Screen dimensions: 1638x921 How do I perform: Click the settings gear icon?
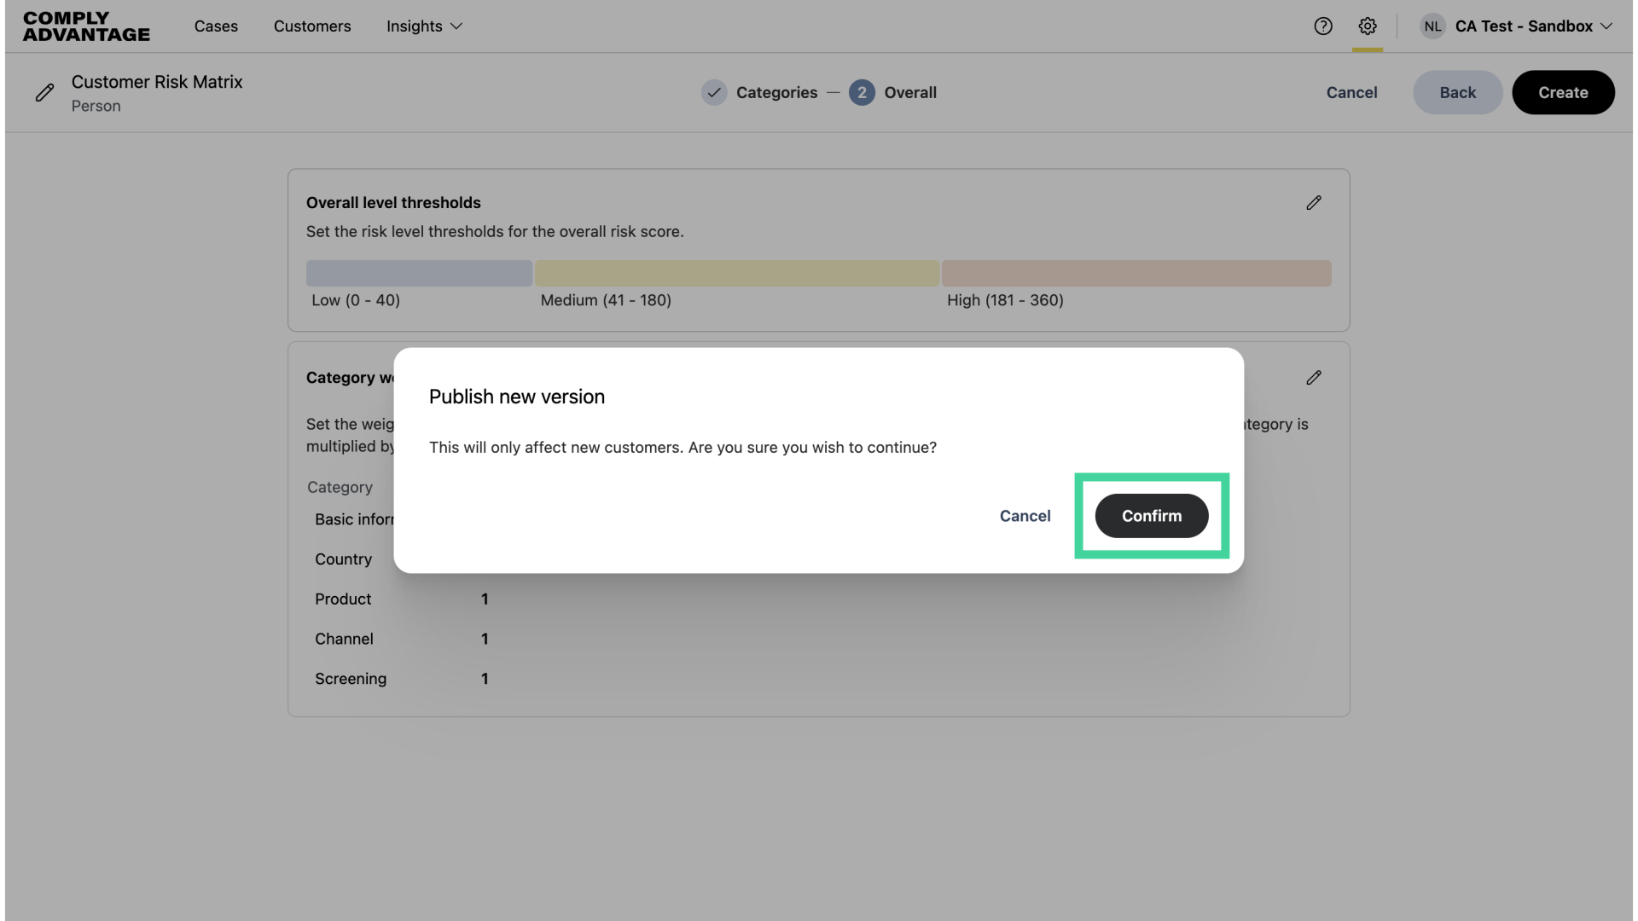[1368, 26]
